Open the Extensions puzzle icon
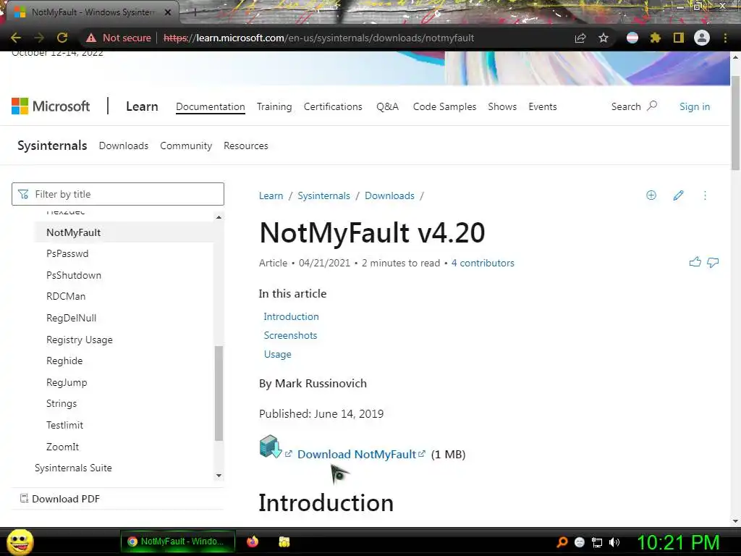The image size is (741, 556). coord(656,38)
